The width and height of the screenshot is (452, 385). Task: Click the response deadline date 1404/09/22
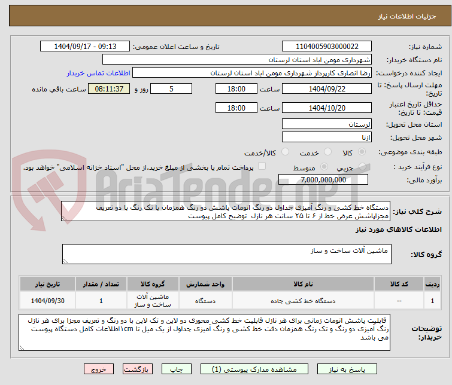point(327,88)
